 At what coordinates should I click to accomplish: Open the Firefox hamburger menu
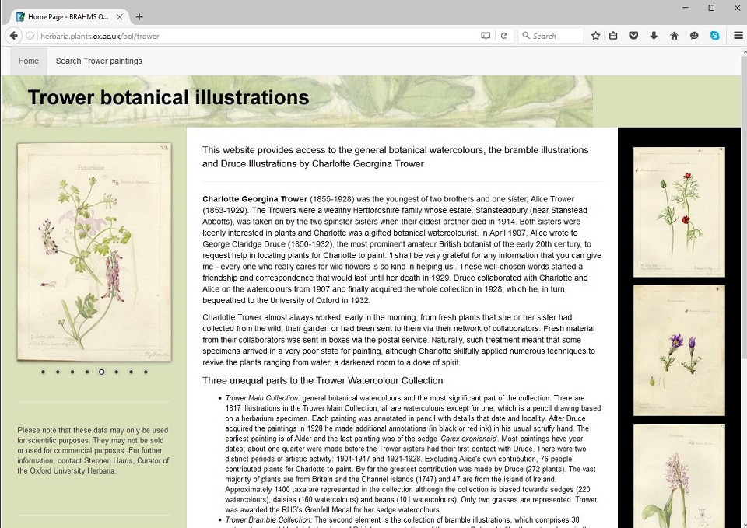(x=738, y=36)
